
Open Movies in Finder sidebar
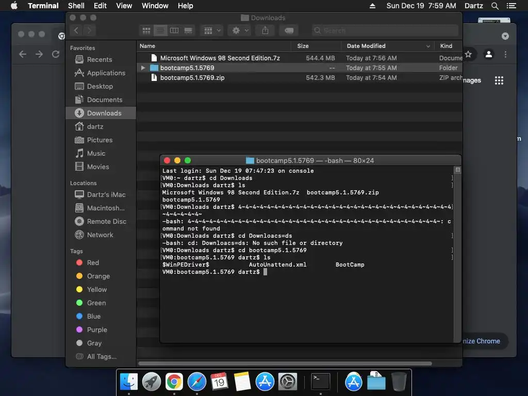[101, 167]
